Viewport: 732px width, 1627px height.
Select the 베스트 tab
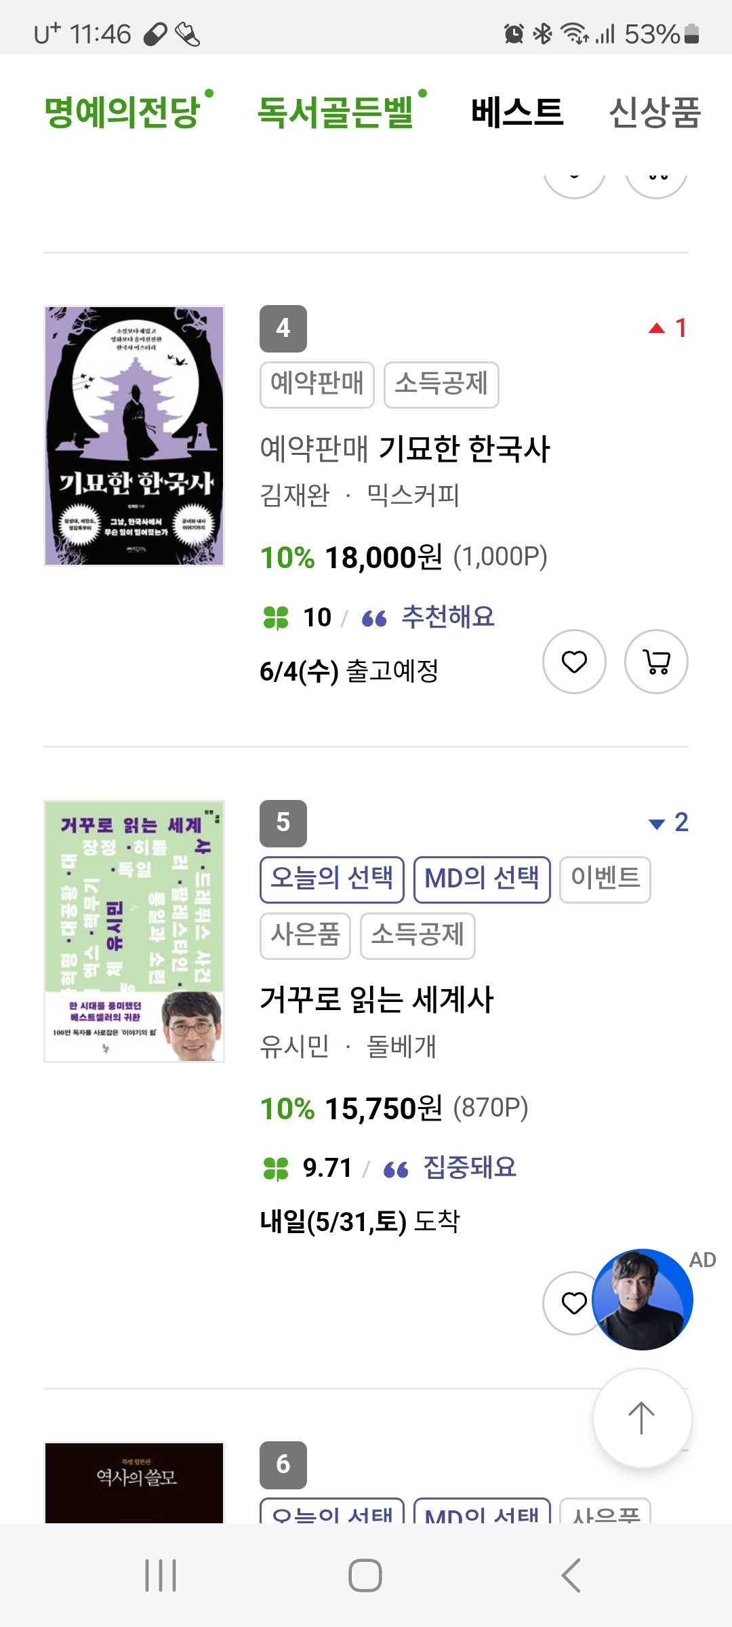(x=517, y=112)
